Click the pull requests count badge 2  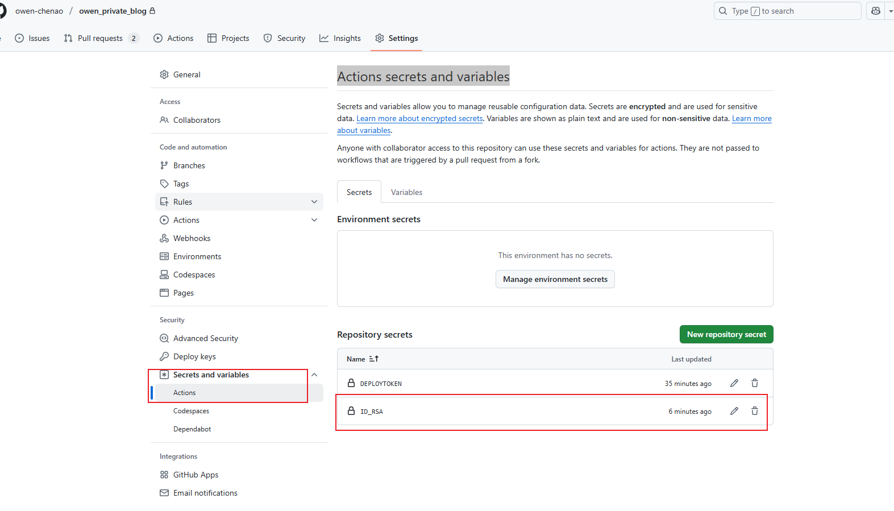(134, 38)
